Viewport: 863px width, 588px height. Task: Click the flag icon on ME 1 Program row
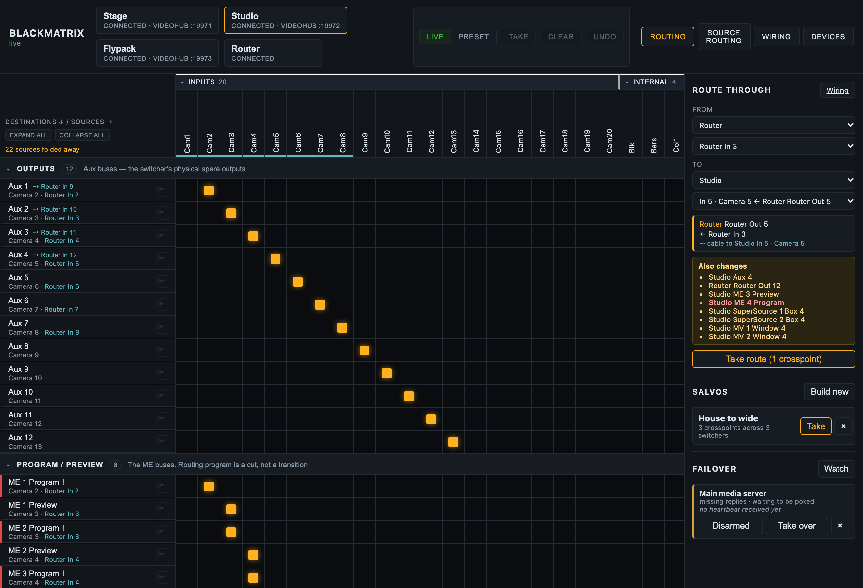click(162, 486)
